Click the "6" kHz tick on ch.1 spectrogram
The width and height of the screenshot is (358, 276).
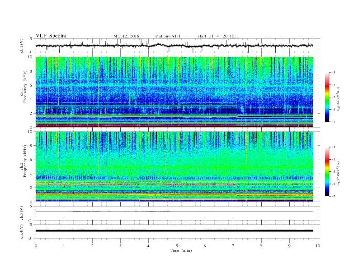click(x=32, y=85)
